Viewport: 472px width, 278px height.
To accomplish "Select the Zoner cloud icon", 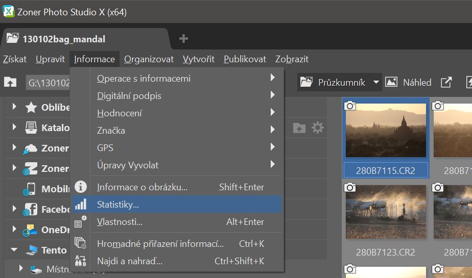I will click(x=30, y=149).
